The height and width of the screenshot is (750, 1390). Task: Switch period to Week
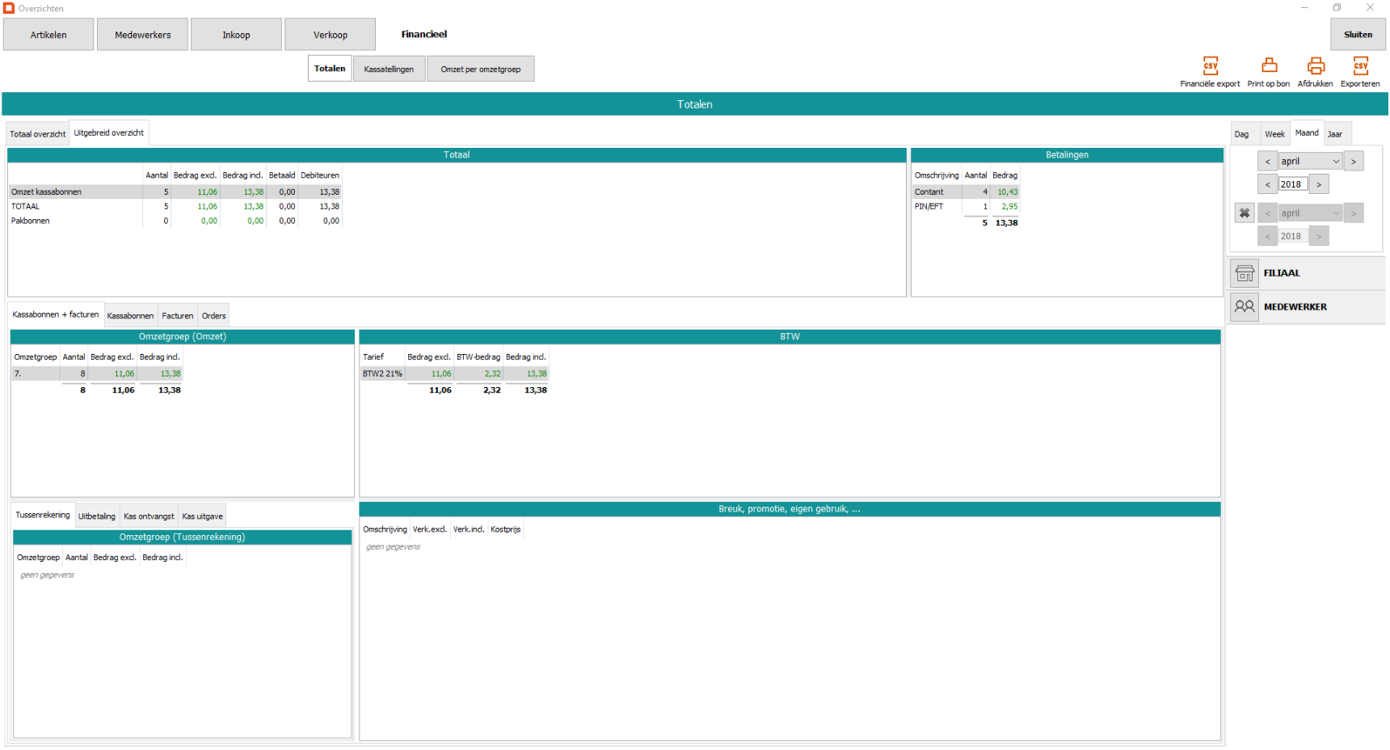click(1274, 134)
